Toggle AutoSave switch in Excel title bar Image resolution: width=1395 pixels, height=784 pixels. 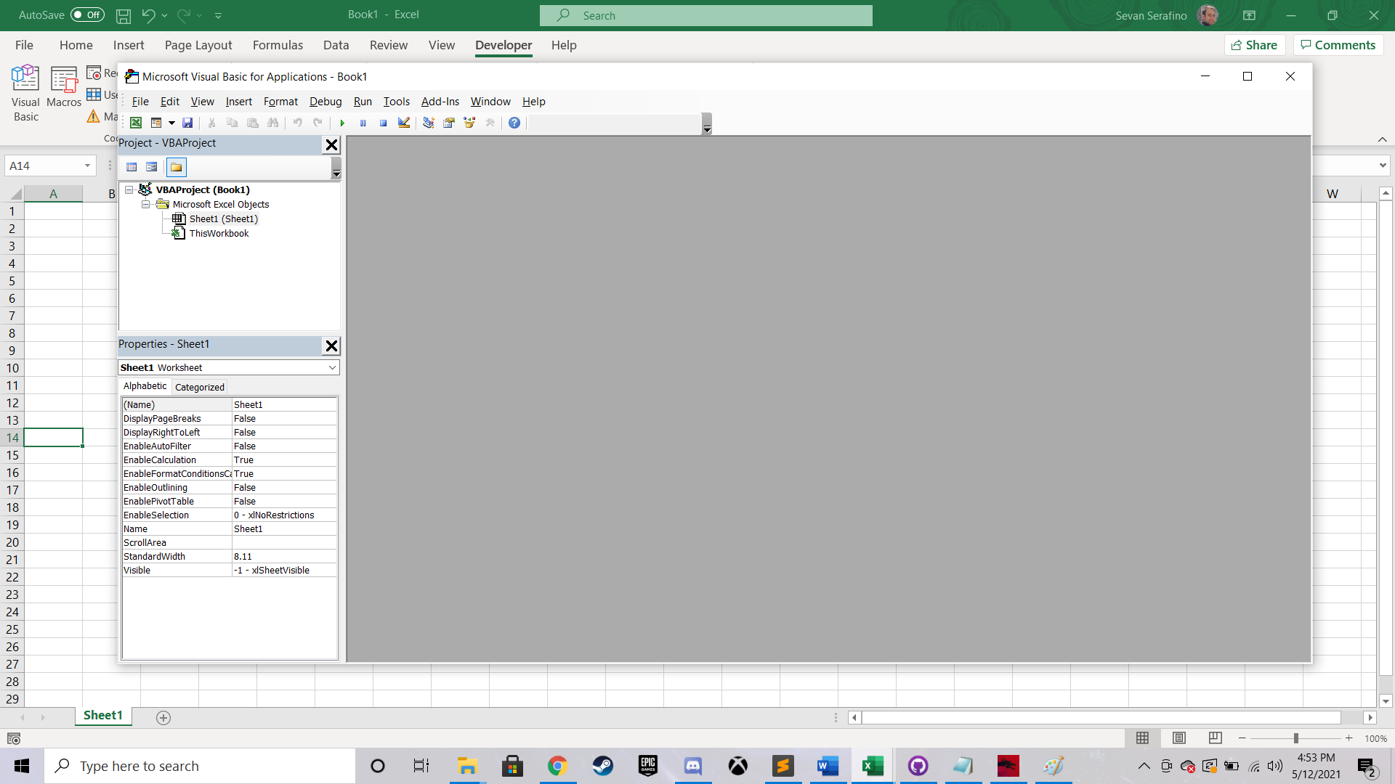[x=87, y=15]
